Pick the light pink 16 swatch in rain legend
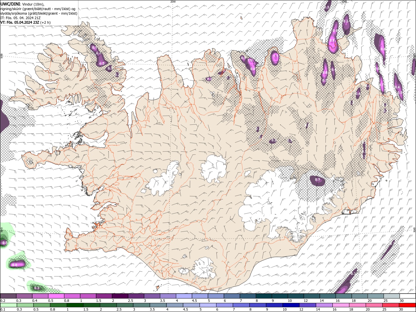The height and width of the screenshot is (312, 416). 341,305
